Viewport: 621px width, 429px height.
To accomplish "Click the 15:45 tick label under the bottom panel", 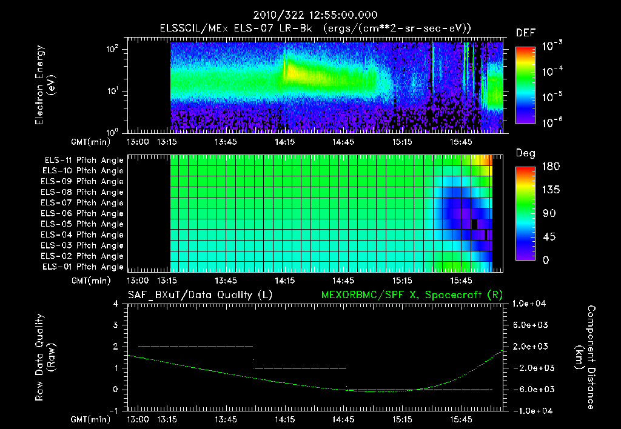I will tap(461, 419).
